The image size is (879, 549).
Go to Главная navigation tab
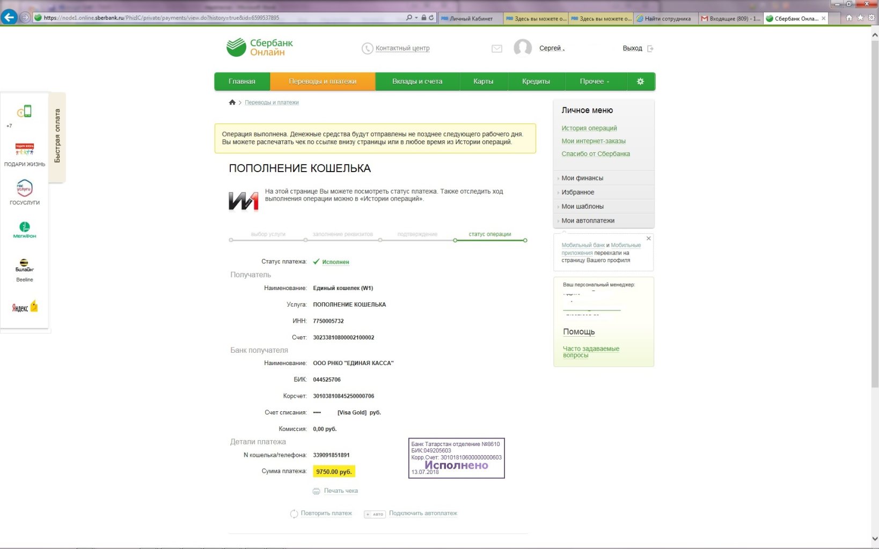click(242, 81)
